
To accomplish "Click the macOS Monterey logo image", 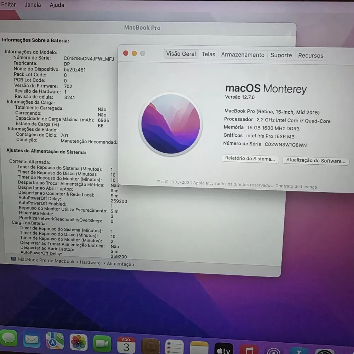I will [171, 124].
